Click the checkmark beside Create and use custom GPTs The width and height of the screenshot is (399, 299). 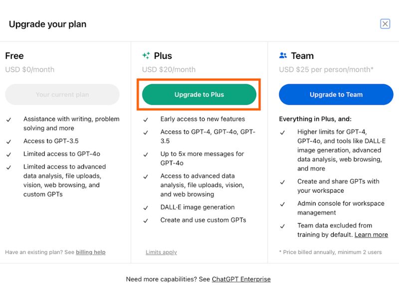tap(146, 221)
